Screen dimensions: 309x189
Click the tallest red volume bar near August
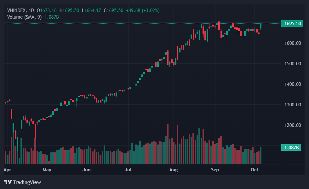(168, 144)
